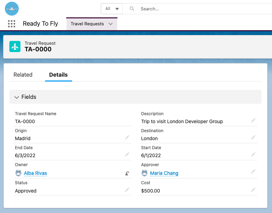Click Maria Chang avatar icon
The image size is (272, 213).
[144, 173]
